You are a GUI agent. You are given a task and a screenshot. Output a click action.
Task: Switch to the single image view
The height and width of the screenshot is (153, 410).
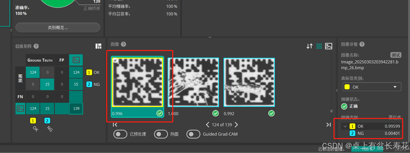point(329,46)
